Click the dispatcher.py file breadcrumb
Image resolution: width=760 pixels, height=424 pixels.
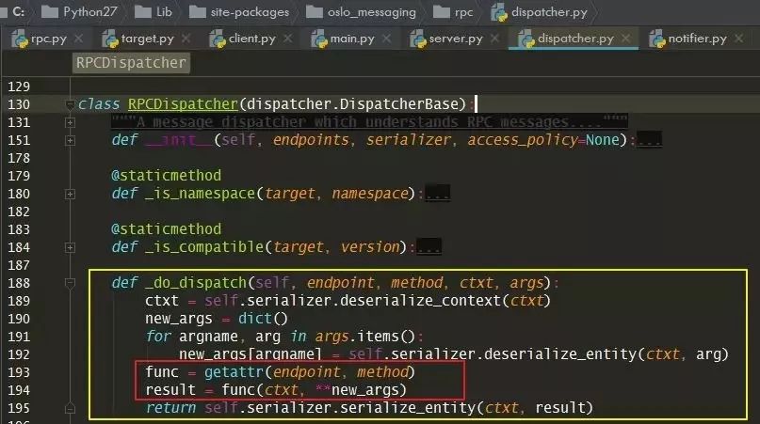click(539, 11)
